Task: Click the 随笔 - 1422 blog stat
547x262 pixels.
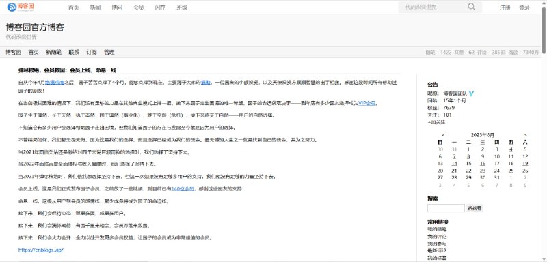Action: (x=438, y=53)
